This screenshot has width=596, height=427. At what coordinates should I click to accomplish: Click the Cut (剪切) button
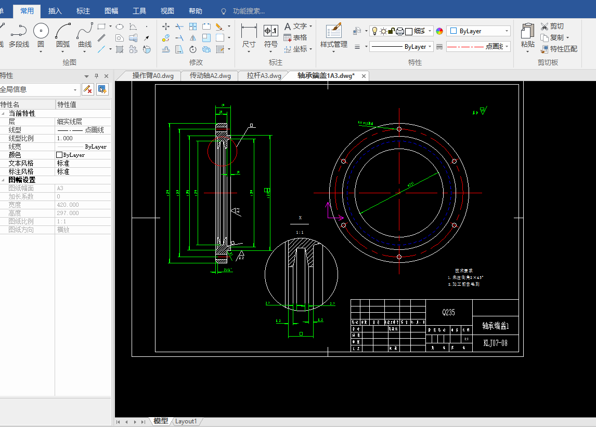coord(552,26)
